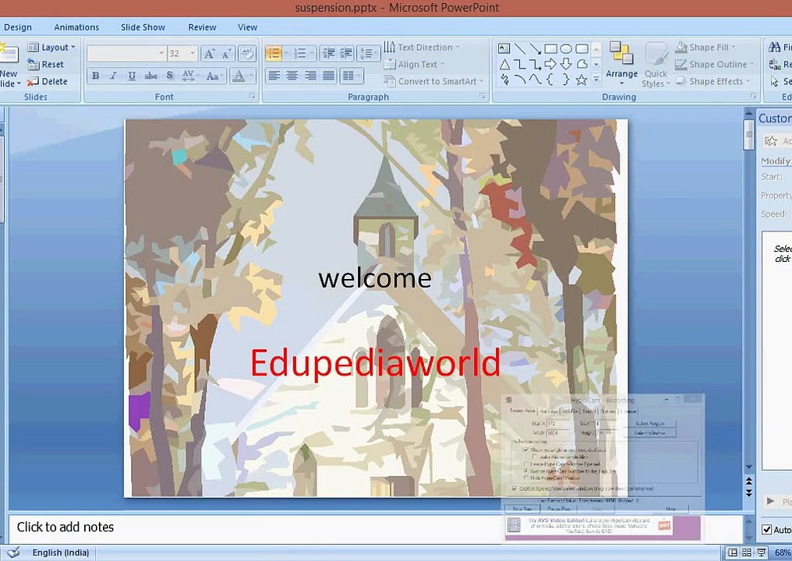Open Character Spacing dropdown
792x561 pixels.
190,76
